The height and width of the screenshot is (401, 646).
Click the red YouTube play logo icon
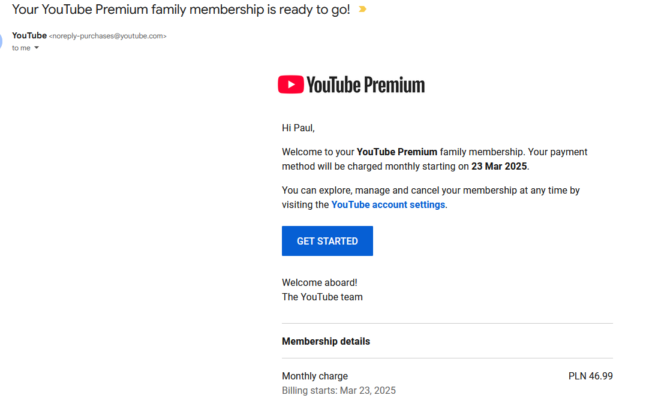pyautogui.click(x=291, y=85)
